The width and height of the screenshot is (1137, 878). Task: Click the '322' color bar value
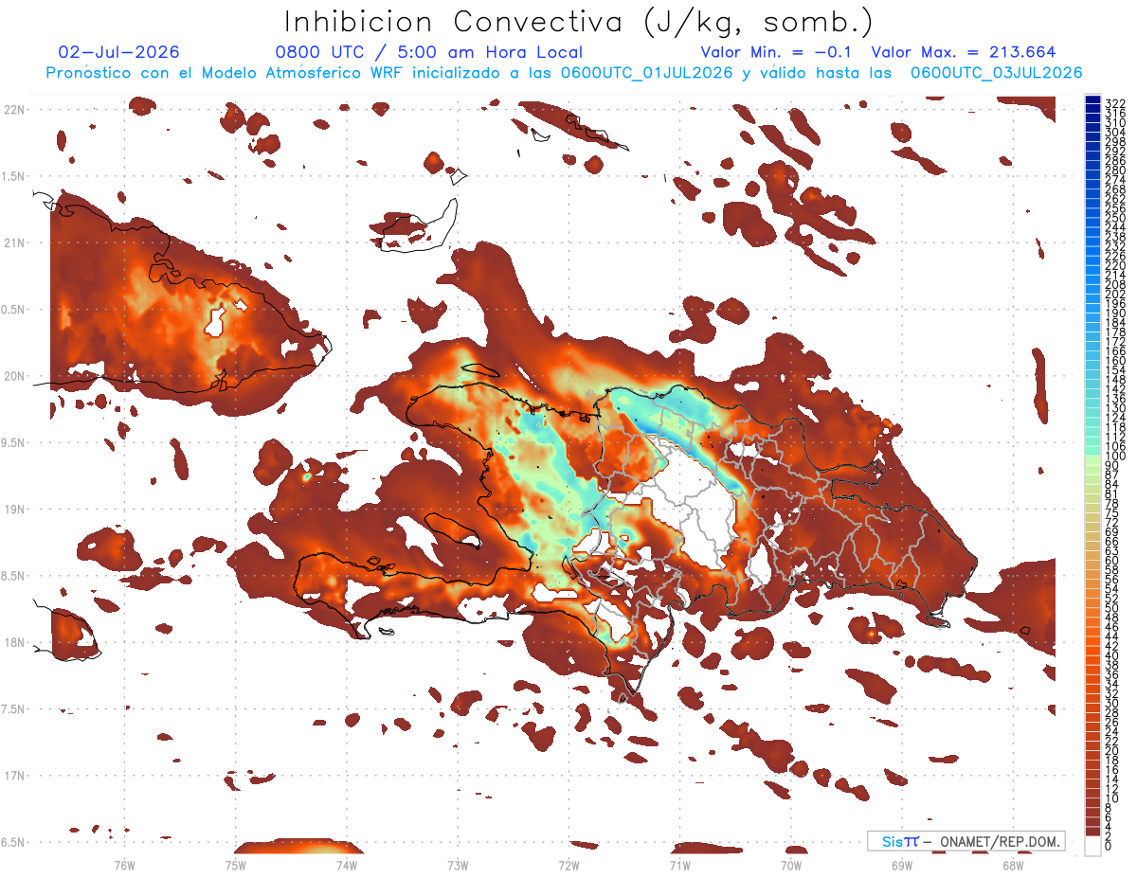[x=1115, y=103]
